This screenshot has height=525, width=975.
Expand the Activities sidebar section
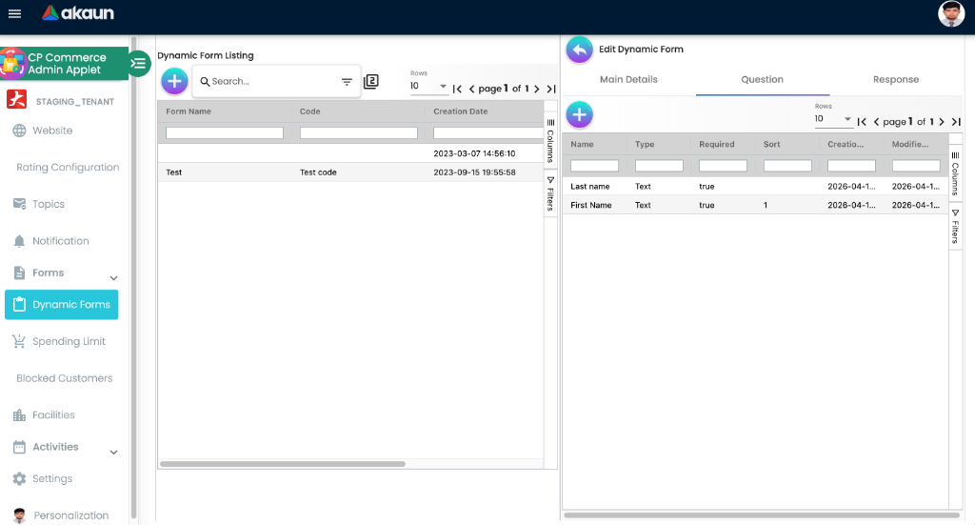tap(114, 452)
